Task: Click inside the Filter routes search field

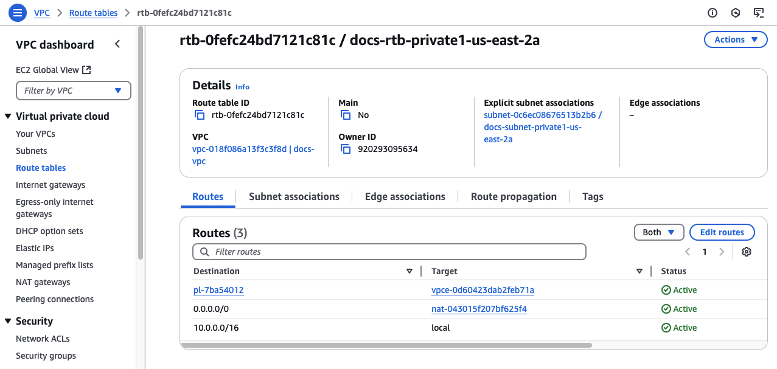Action: 389,251
